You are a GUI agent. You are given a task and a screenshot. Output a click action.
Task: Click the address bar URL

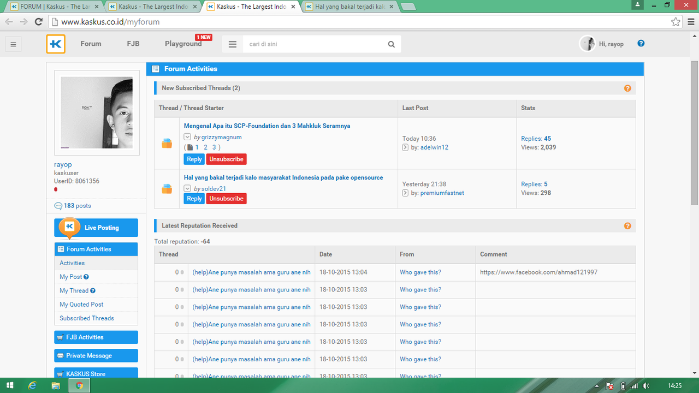[x=110, y=22]
